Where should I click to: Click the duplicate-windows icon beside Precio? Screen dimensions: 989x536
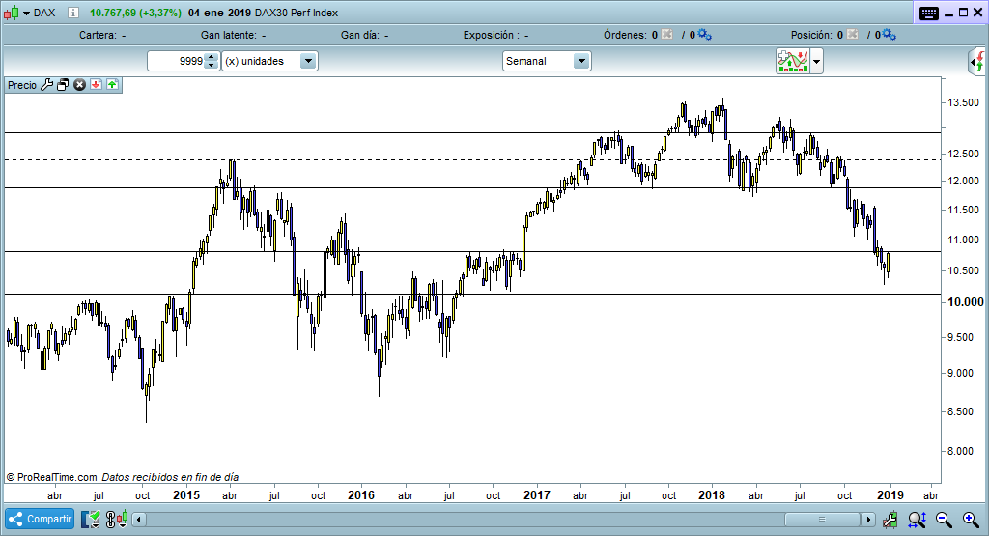pyautogui.click(x=63, y=85)
